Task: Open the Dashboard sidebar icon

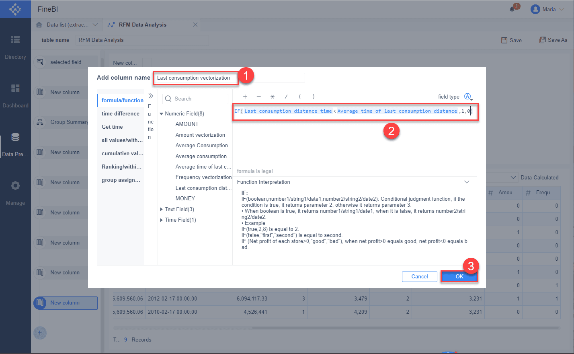Action: 15,88
